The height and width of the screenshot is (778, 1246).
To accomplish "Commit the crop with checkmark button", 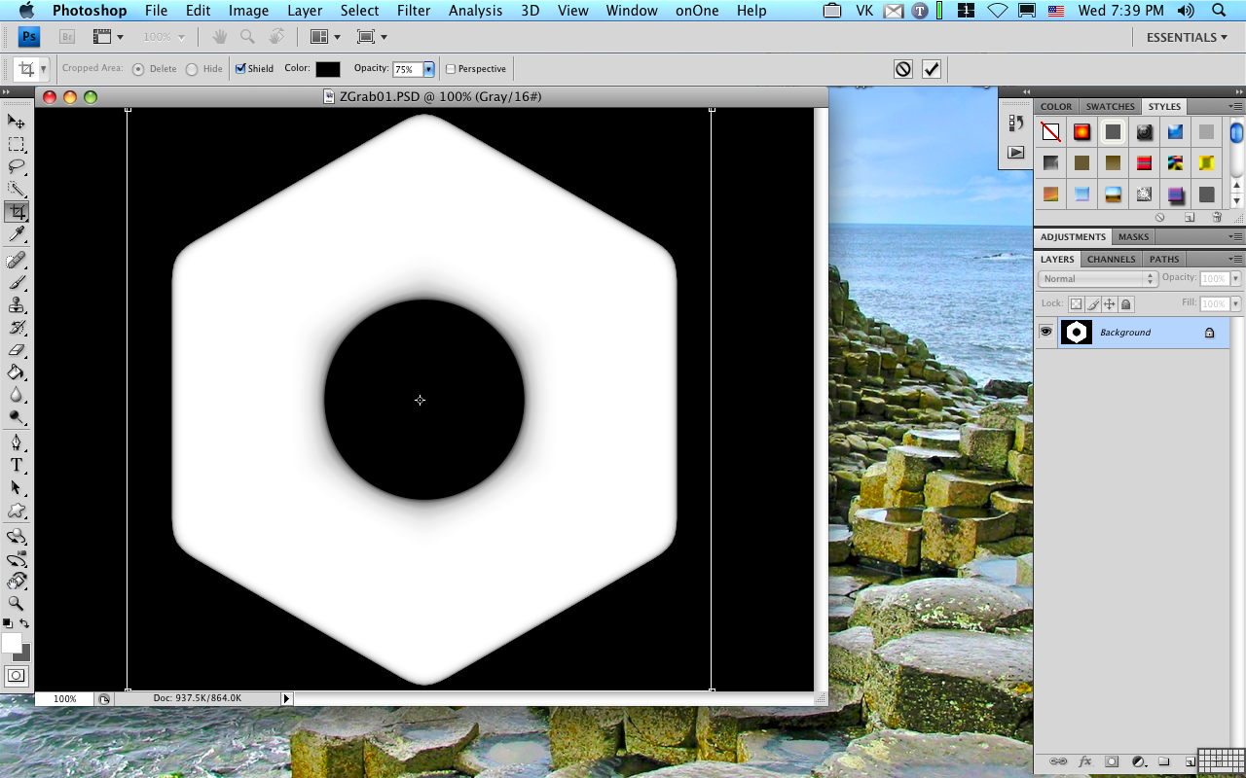I will pyautogui.click(x=932, y=69).
